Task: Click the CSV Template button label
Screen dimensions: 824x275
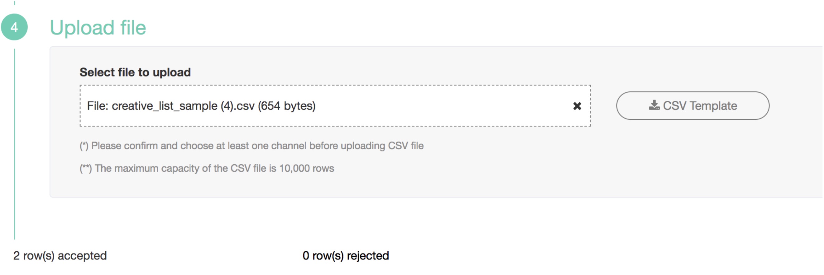Action: coord(700,106)
